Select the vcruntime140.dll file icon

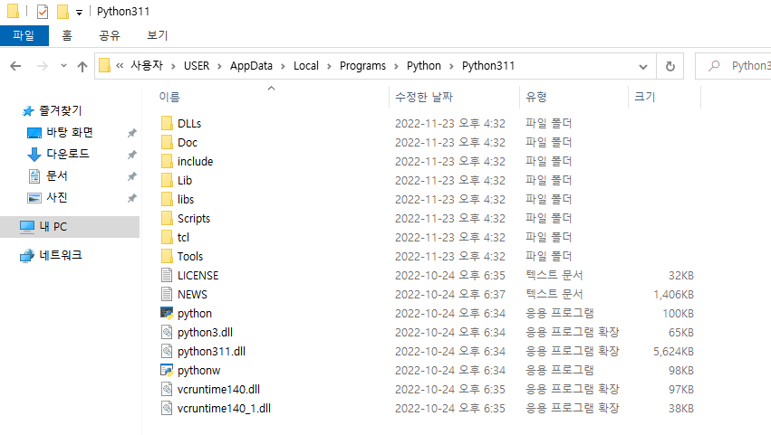168,389
